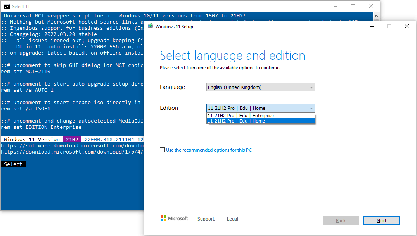Collapse the Edition dropdown using its arrow

coord(311,108)
